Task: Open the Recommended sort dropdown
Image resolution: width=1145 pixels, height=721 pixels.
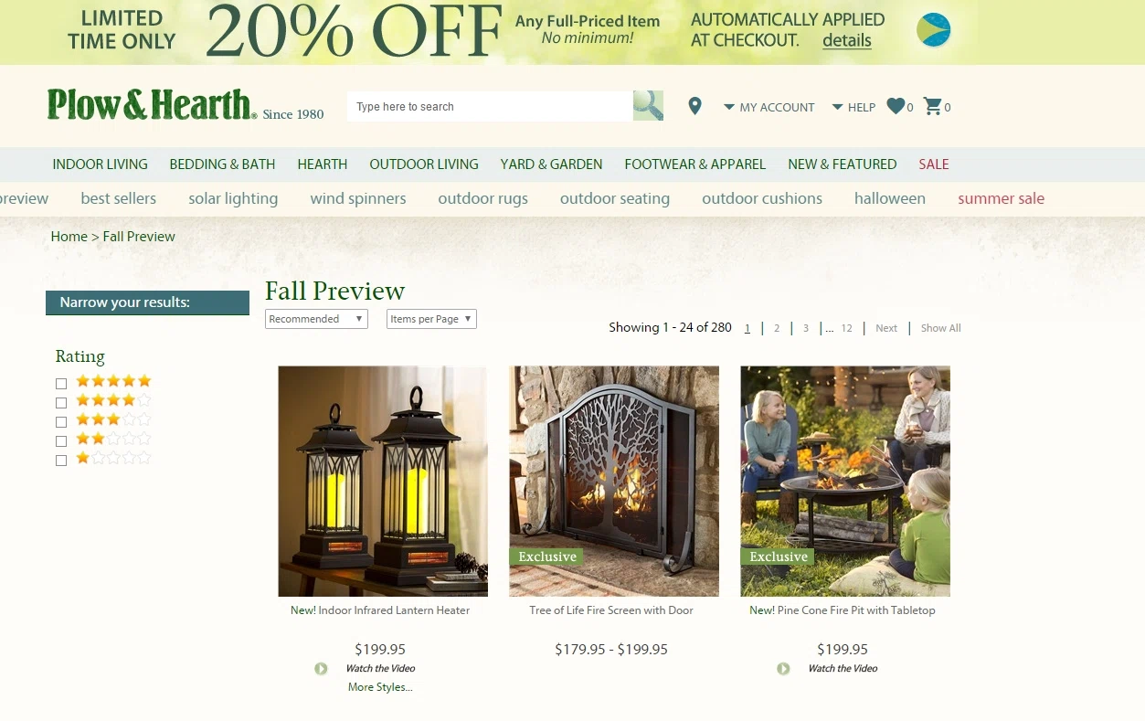Action: pos(316,319)
